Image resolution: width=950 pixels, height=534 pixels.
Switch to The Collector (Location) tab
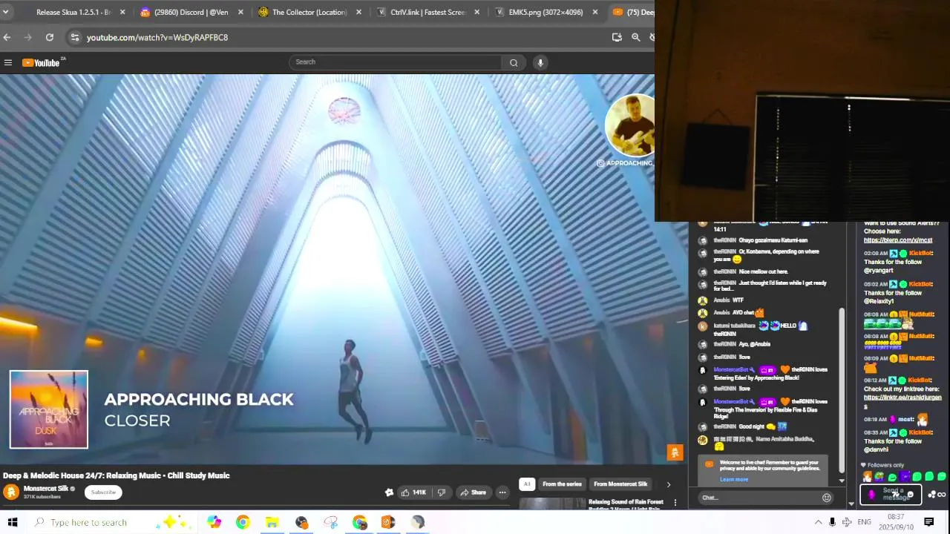pyautogui.click(x=309, y=12)
